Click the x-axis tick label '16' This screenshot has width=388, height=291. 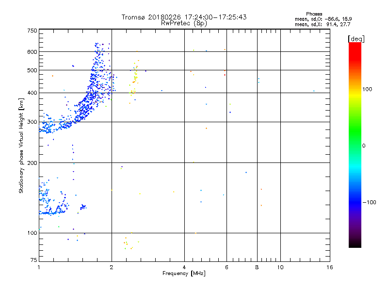point(330,267)
